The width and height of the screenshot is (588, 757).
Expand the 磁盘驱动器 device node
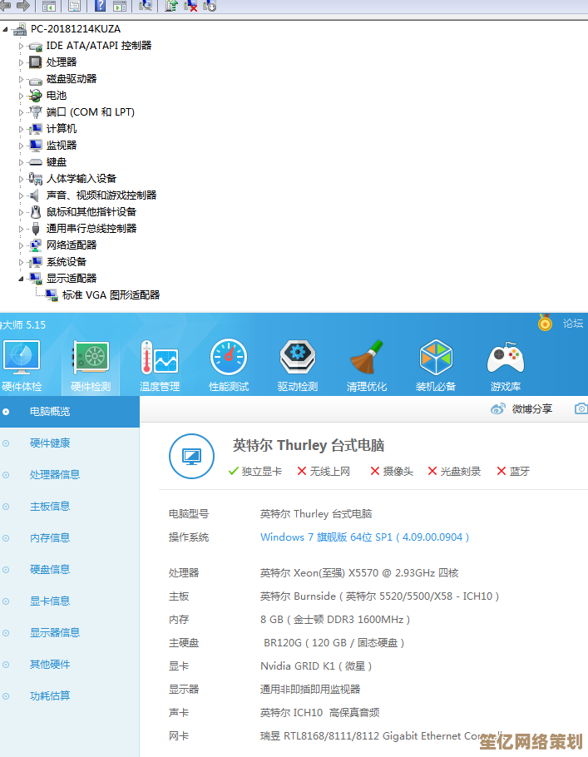pyautogui.click(x=21, y=79)
